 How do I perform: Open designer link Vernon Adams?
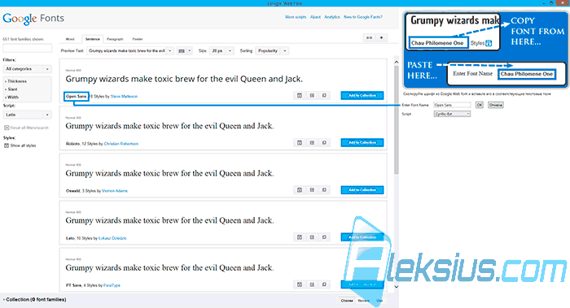(115, 191)
